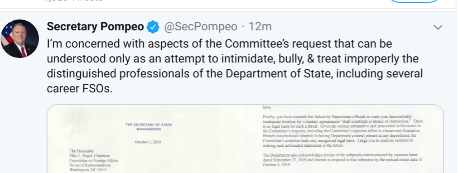Viewport: 458px width, 173px height.
Task: Select the tweet text about the Committee's request
Action: (x=235, y=66)
